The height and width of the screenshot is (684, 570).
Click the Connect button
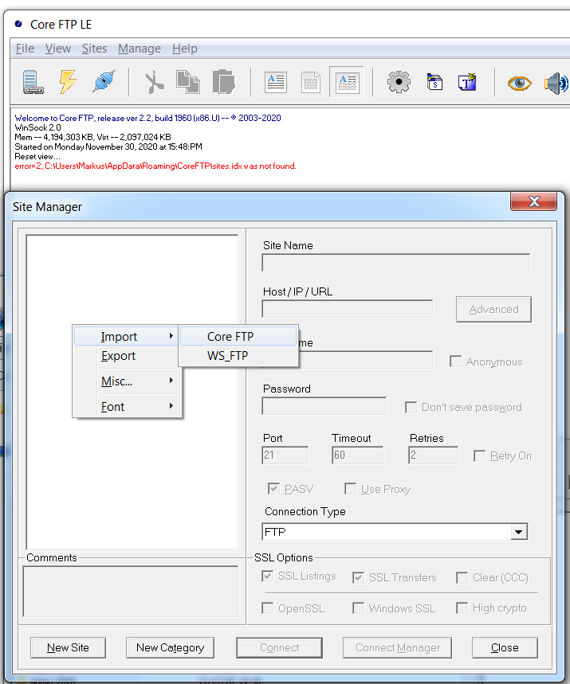coord(280,648)
